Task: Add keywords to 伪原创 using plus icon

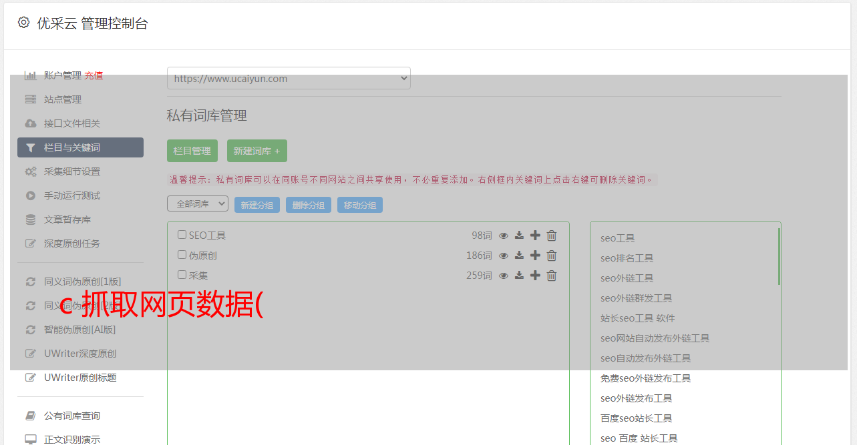Action: click(535, 256)
